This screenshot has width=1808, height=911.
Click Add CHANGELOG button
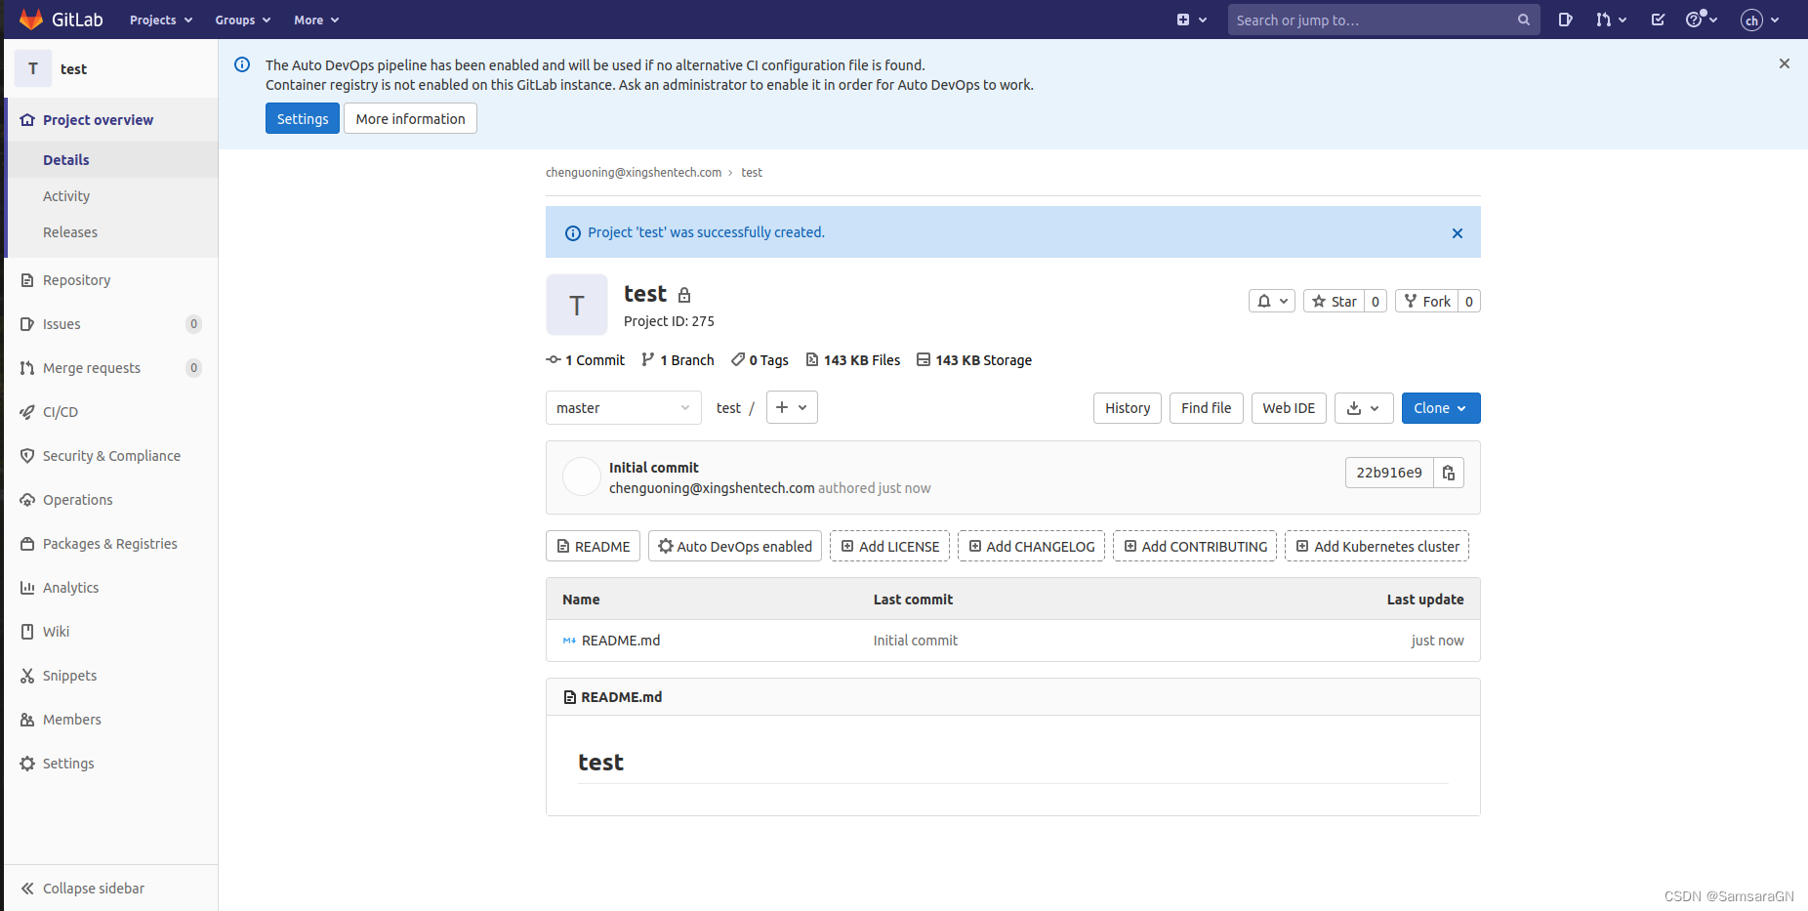pos(1031,546)
